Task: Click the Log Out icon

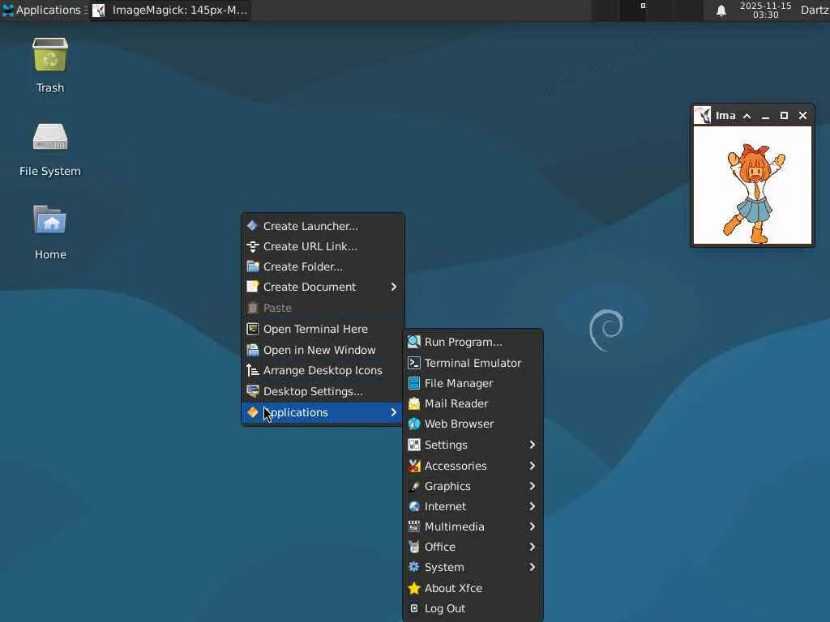Action: [414, 608]
